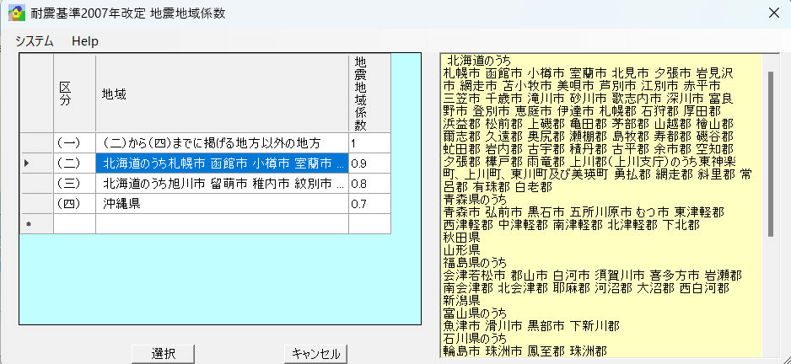Click the highlighted 北海道のうち札幌市 cell
The height and width of the screenshot is (364, 791).
click(x=222, y=163)
